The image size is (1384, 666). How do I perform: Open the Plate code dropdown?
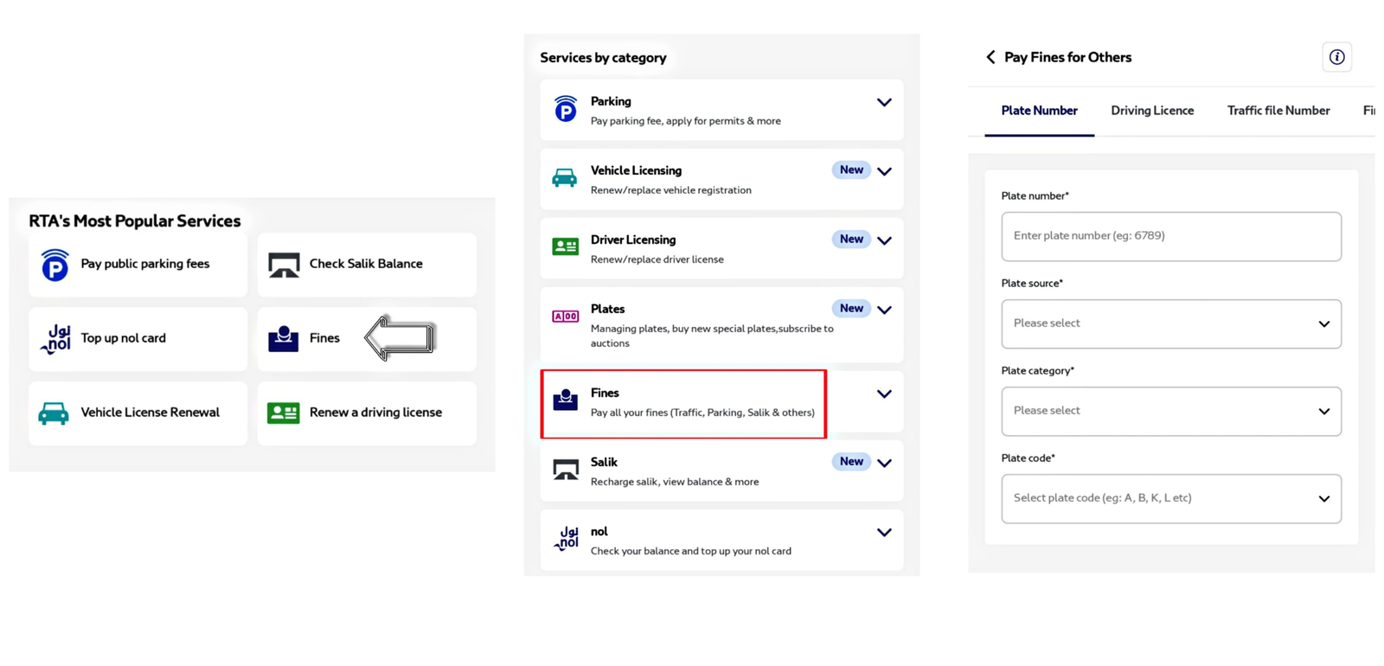pyautogui.click(x=1171, y=499)
